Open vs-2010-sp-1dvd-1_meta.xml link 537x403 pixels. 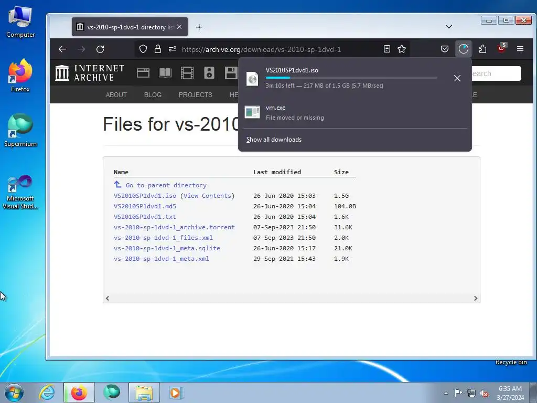tap(162, 259)
